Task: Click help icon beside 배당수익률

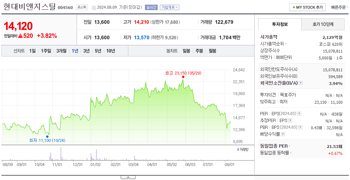Action: [283, 134]
